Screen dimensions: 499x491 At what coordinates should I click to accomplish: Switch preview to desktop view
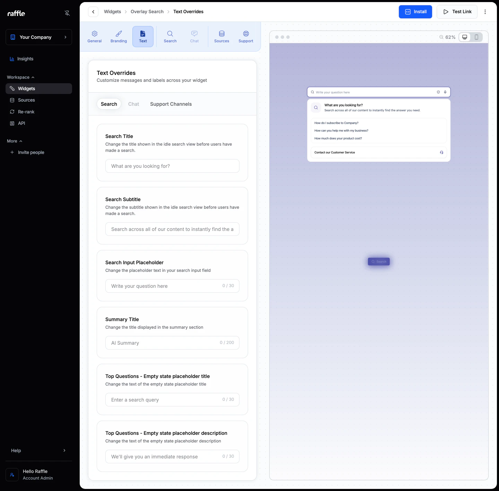(x=465, y=37)
